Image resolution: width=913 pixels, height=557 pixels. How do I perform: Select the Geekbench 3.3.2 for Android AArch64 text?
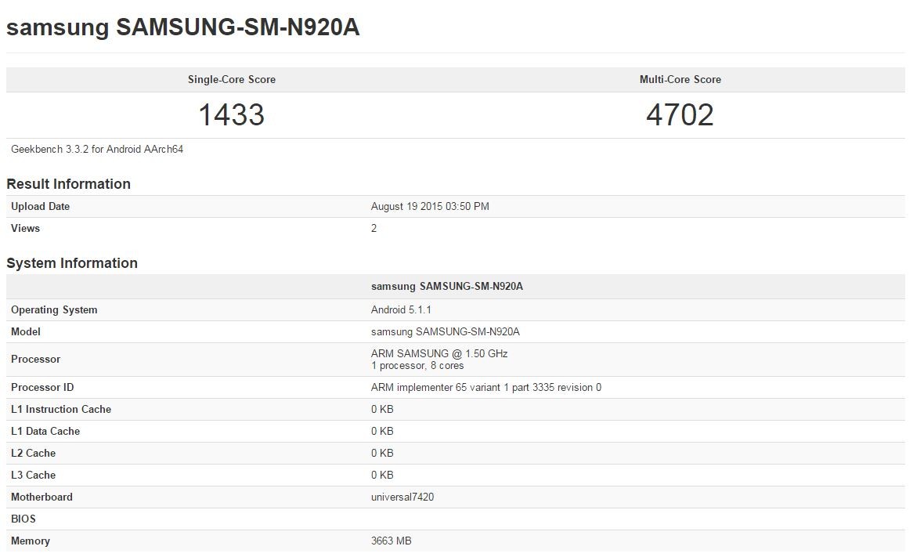click(97, 149)
